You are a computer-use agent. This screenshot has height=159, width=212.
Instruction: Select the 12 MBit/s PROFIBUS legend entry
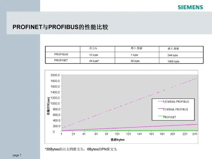coord(175,109)
